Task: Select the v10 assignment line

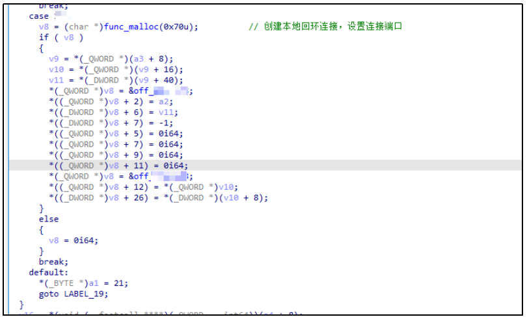Action: click(116, 70)
